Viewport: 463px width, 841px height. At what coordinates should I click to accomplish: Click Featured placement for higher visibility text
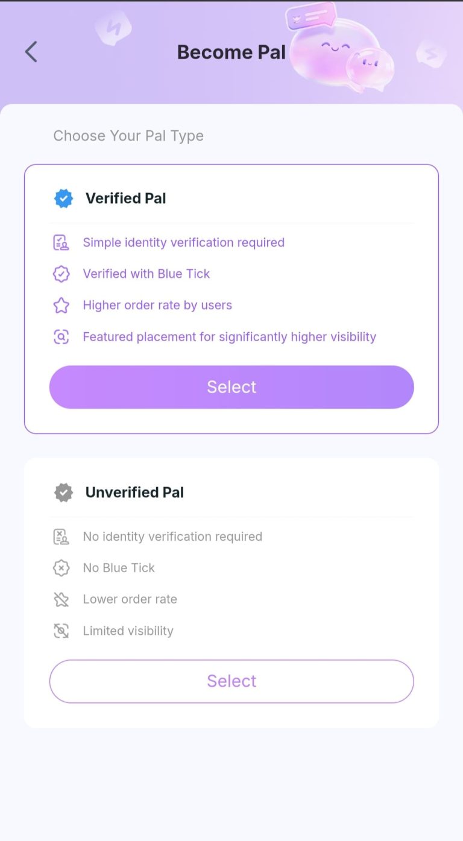coord(229,337)
